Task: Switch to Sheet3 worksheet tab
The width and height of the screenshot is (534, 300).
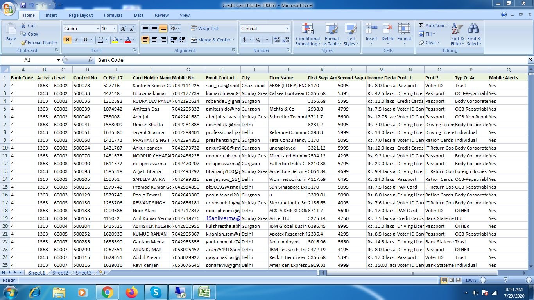Action: tap(84, 273)
